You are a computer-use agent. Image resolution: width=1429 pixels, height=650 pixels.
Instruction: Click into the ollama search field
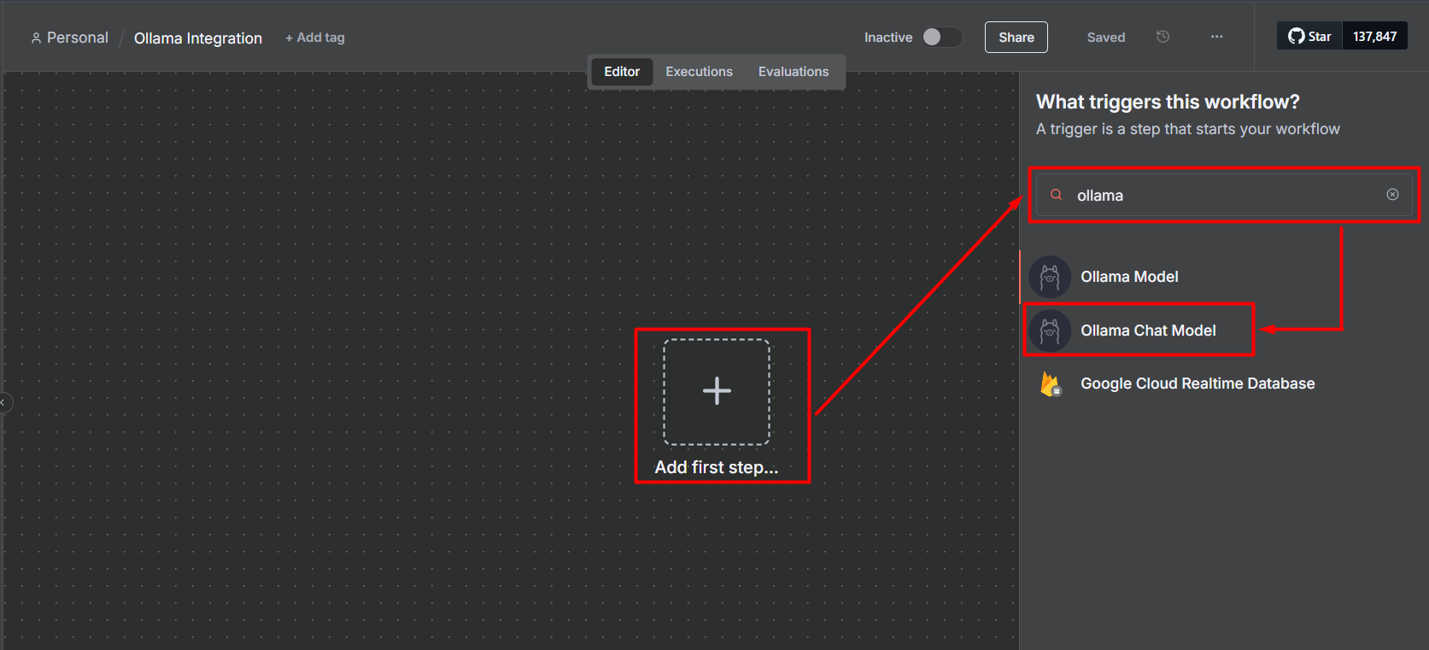(1224, 195)
